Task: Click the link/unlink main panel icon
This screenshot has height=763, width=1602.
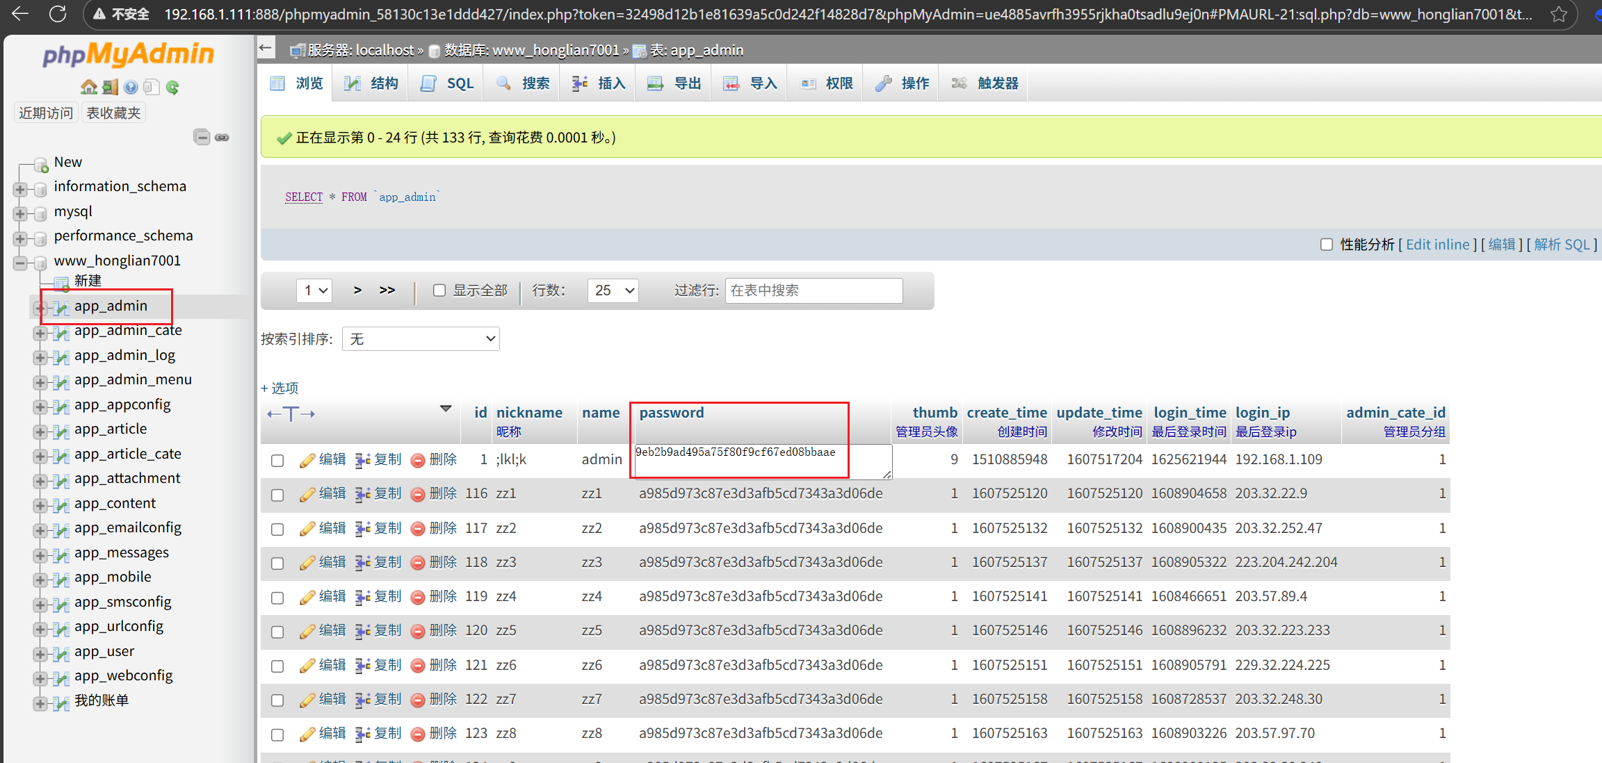Action: pos(222,137)
